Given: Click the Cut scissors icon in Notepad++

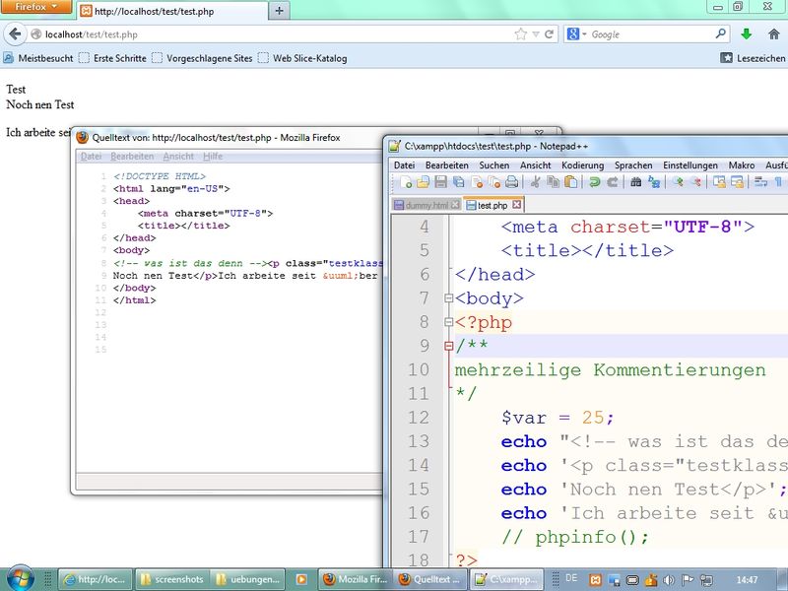Looking at the screenshot, I should 535,182.
